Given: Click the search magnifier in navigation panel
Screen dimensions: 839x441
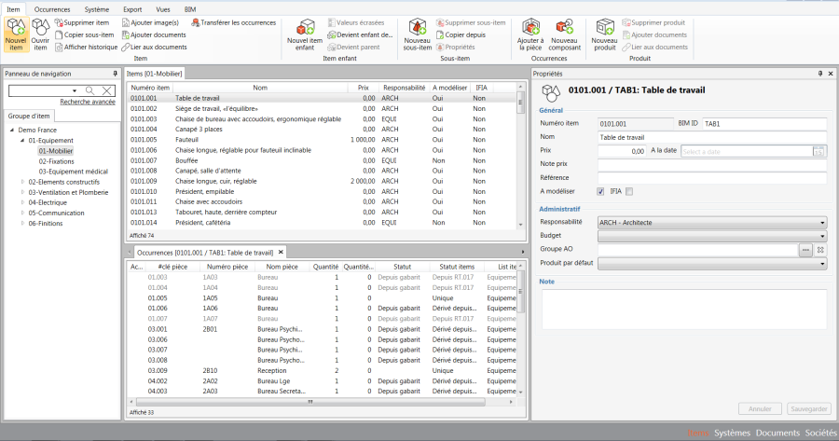Looking at the screenshot, I should (90, 90).
